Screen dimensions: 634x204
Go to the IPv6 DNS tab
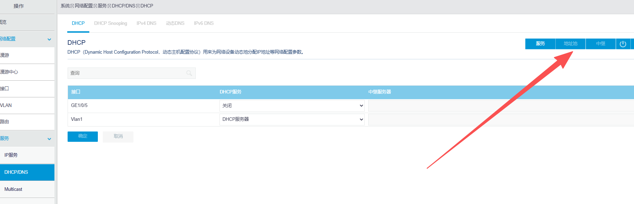click(204, 23)
